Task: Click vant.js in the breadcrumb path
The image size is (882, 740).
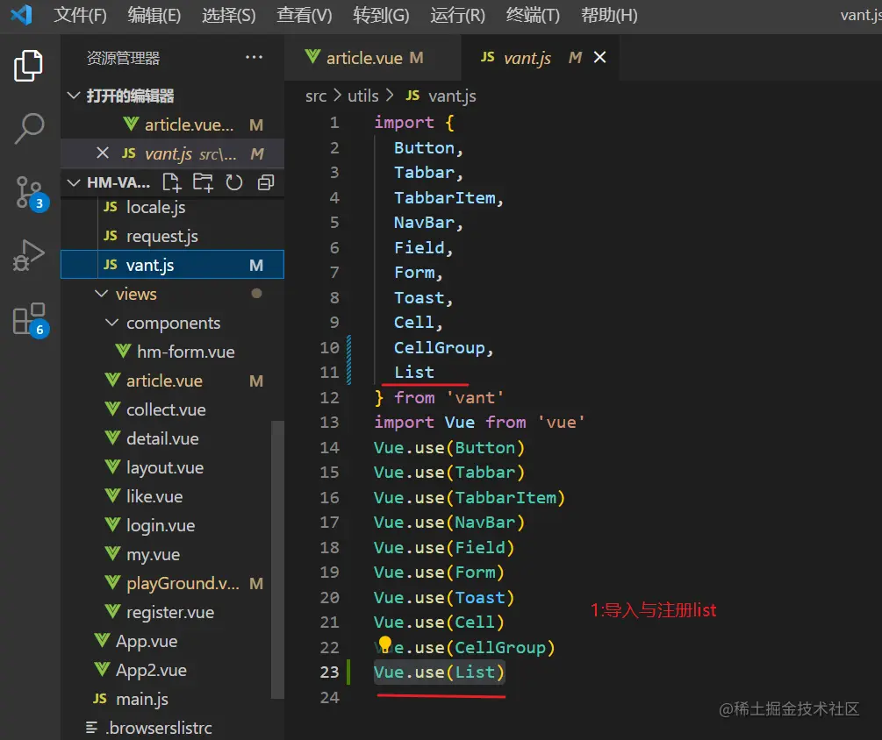Action: point(452,96)
